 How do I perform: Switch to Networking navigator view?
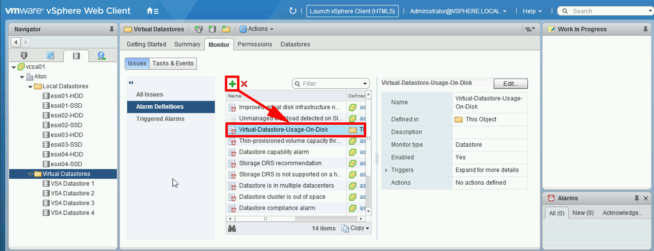101,55
